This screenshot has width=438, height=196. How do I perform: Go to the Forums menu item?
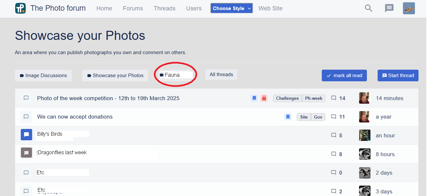[x=133, y=8]
